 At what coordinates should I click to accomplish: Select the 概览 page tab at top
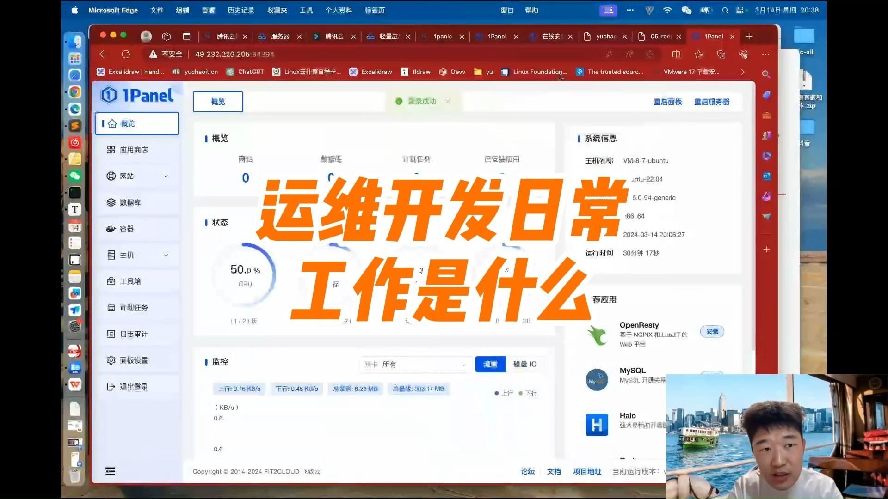coord(218,102)
